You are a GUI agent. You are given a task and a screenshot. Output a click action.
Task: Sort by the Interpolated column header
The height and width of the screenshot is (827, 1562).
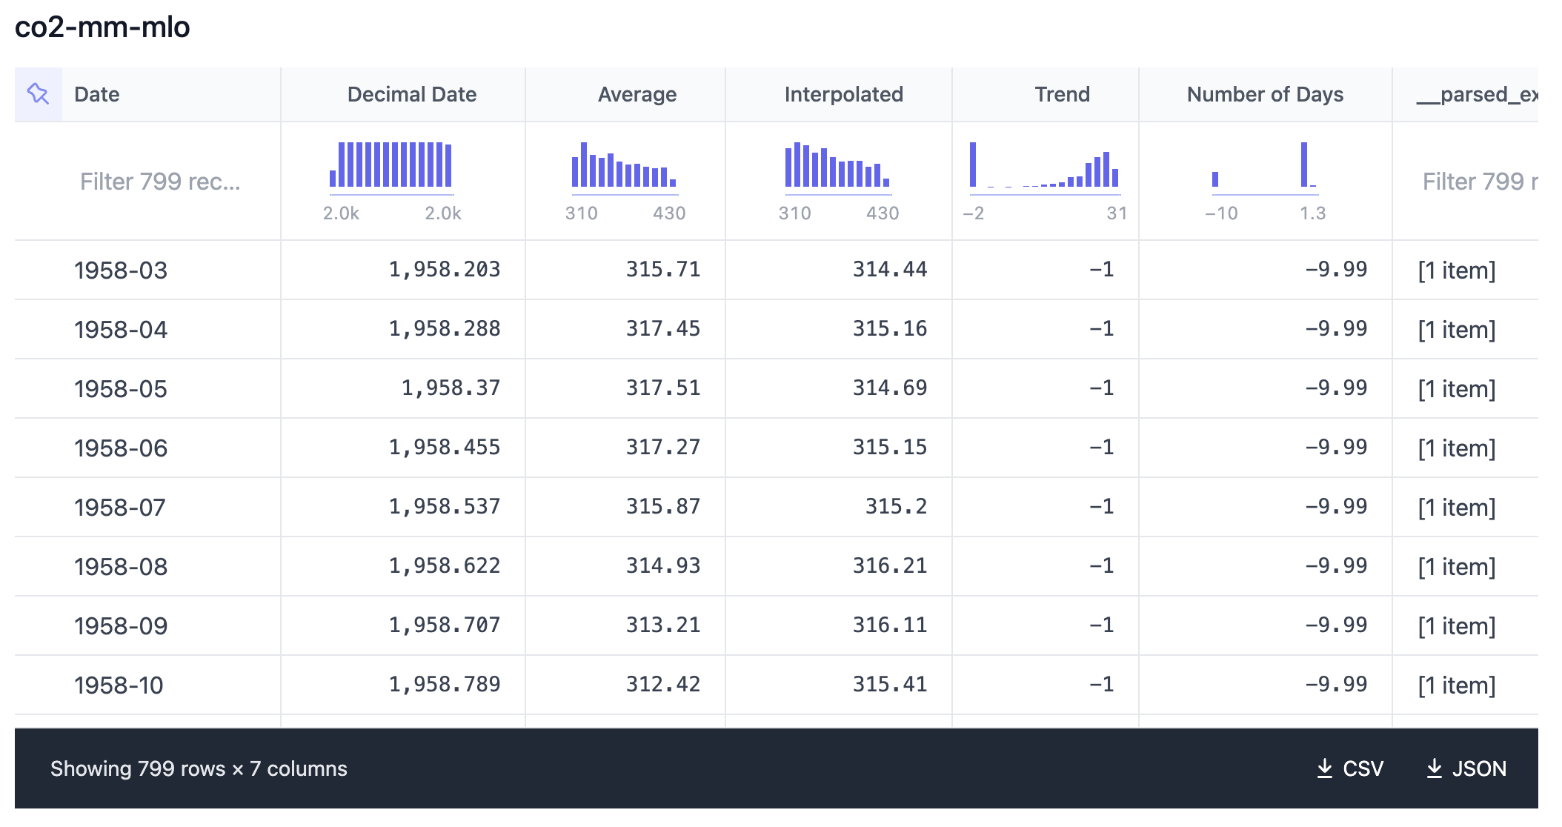pyautogui.click(x=844, y=94)
